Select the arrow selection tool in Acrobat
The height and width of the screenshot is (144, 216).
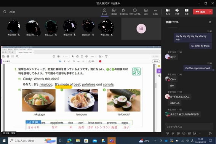73,56
